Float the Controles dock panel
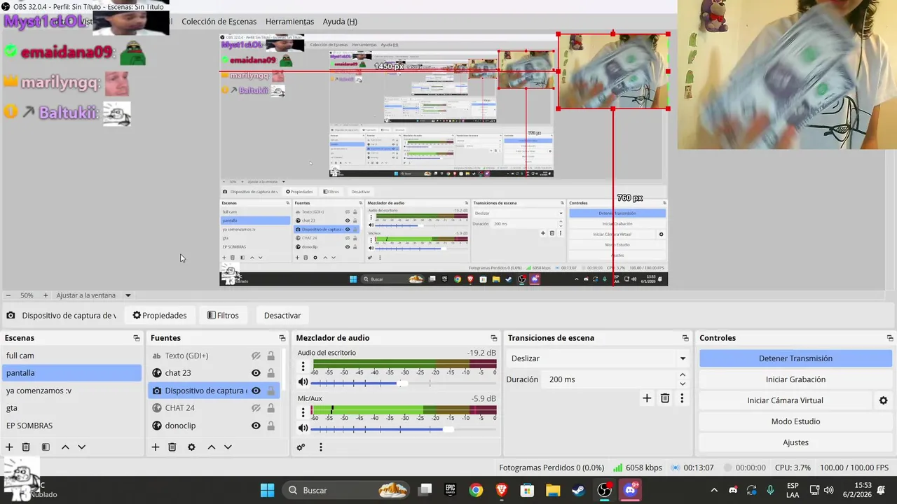This screenshot has height=504, width=897. point(890,338)
